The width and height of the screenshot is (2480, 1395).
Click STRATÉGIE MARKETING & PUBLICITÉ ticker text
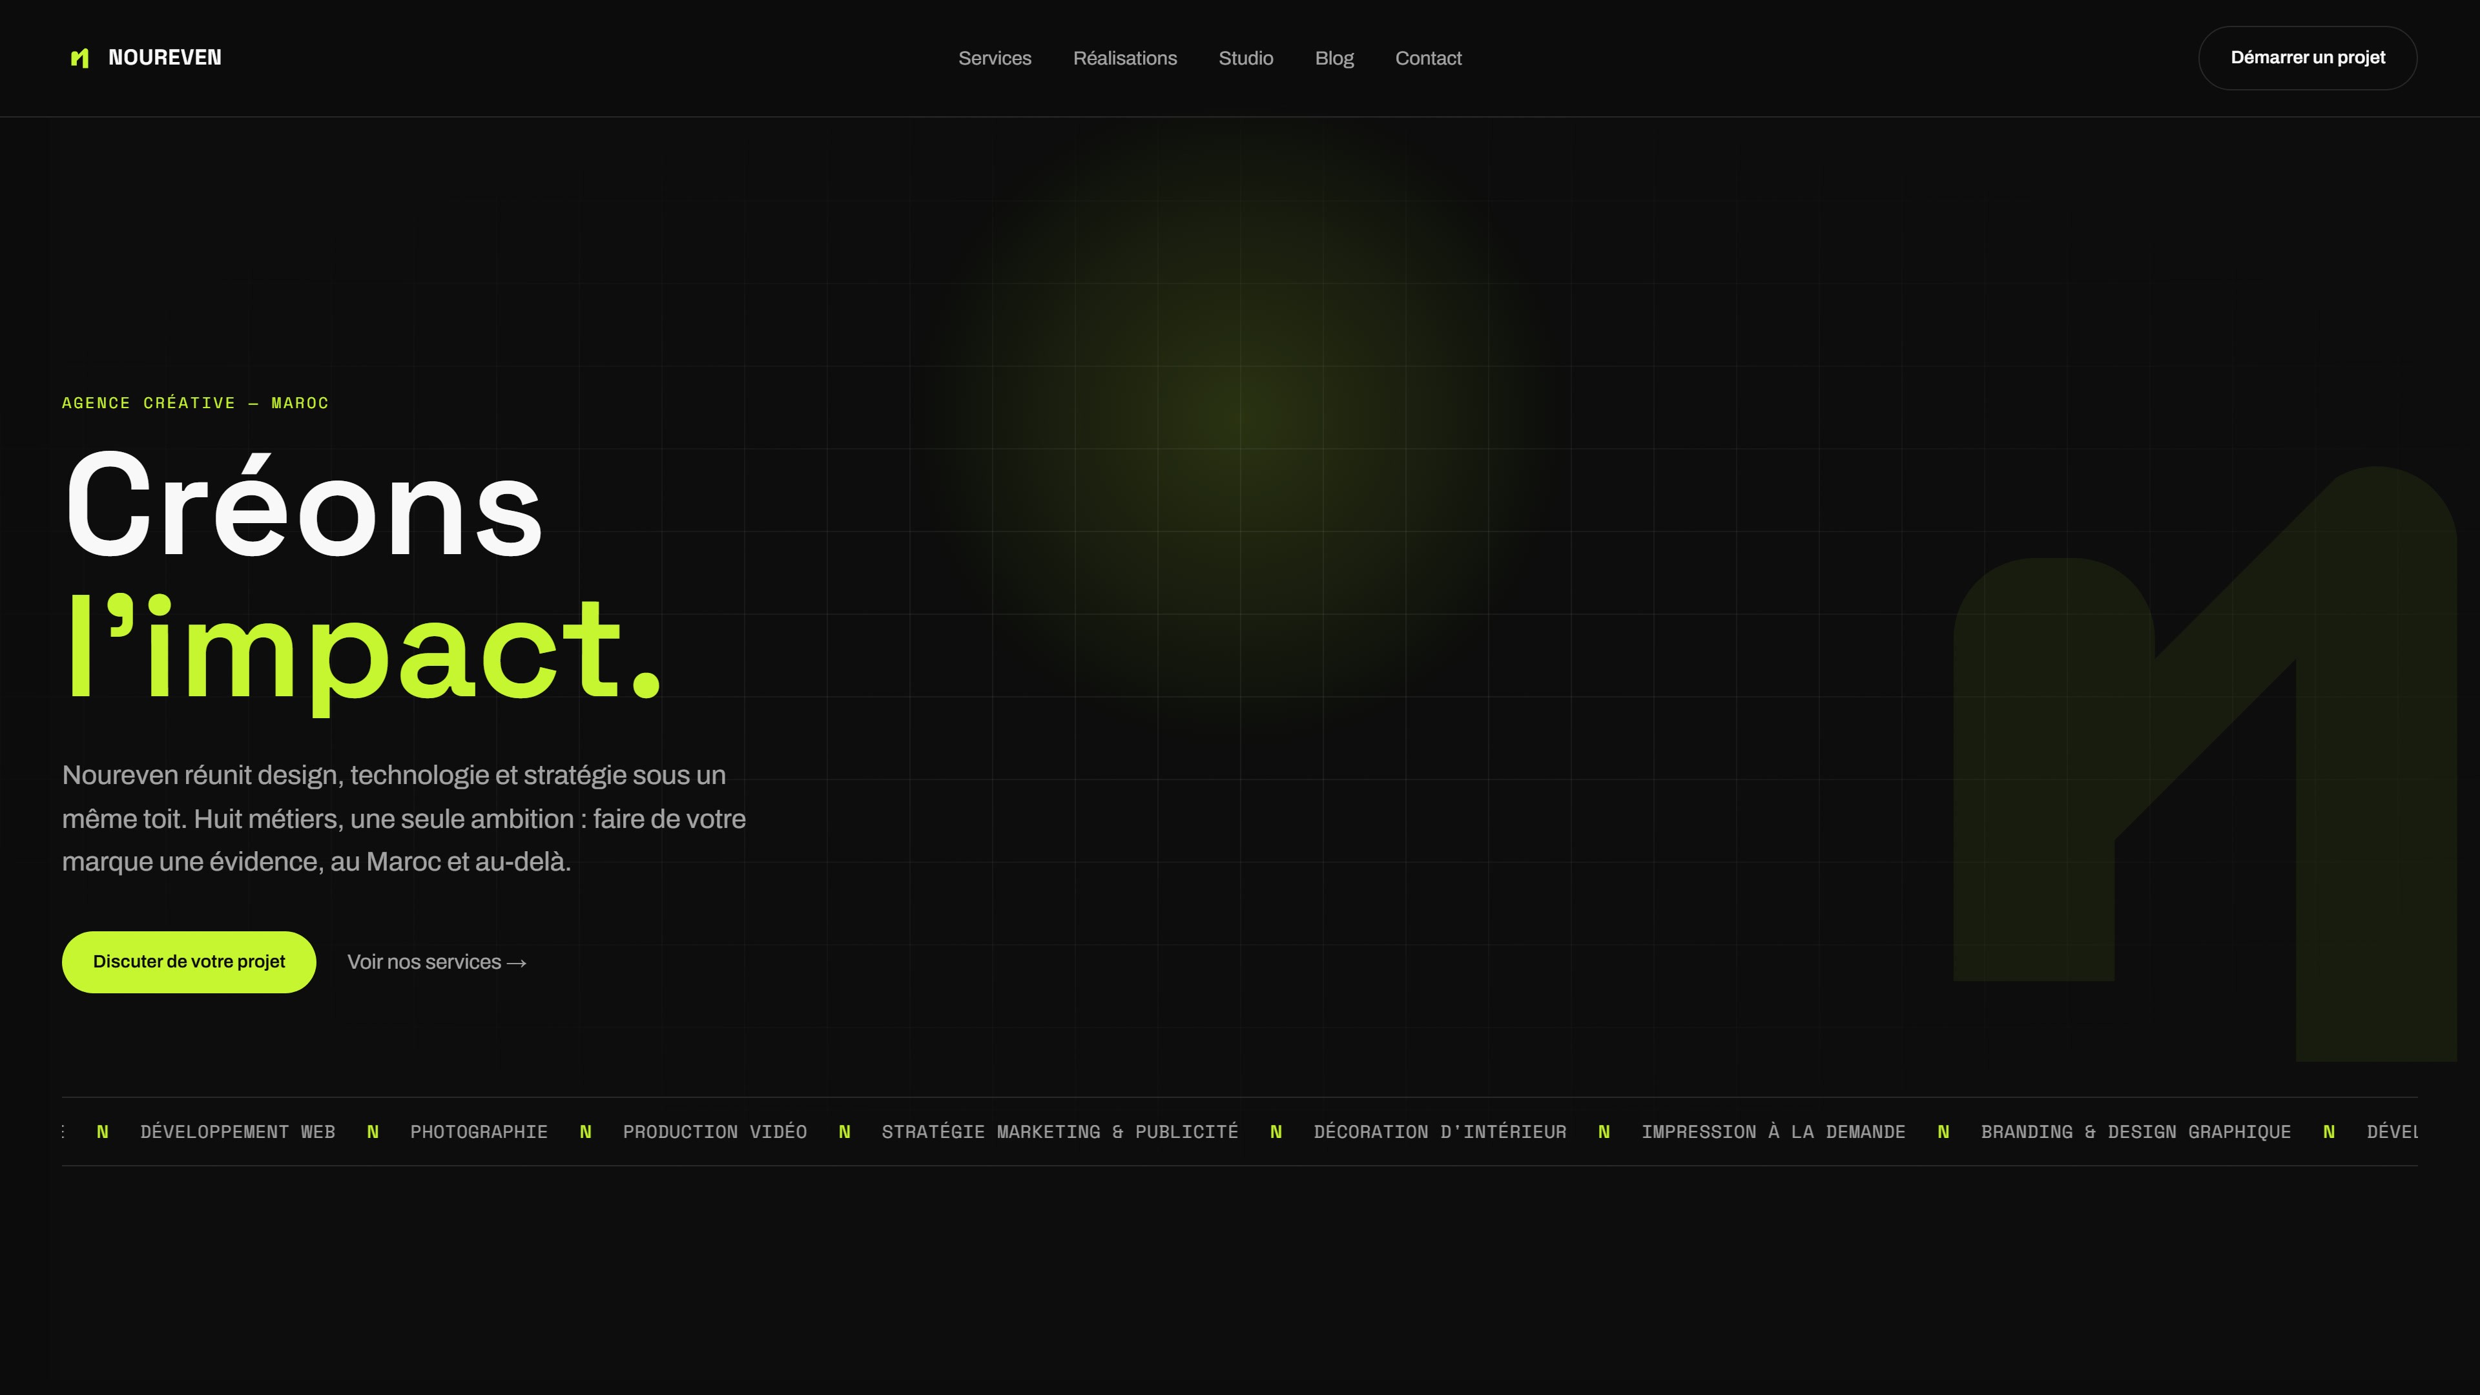point(1060,1131)
